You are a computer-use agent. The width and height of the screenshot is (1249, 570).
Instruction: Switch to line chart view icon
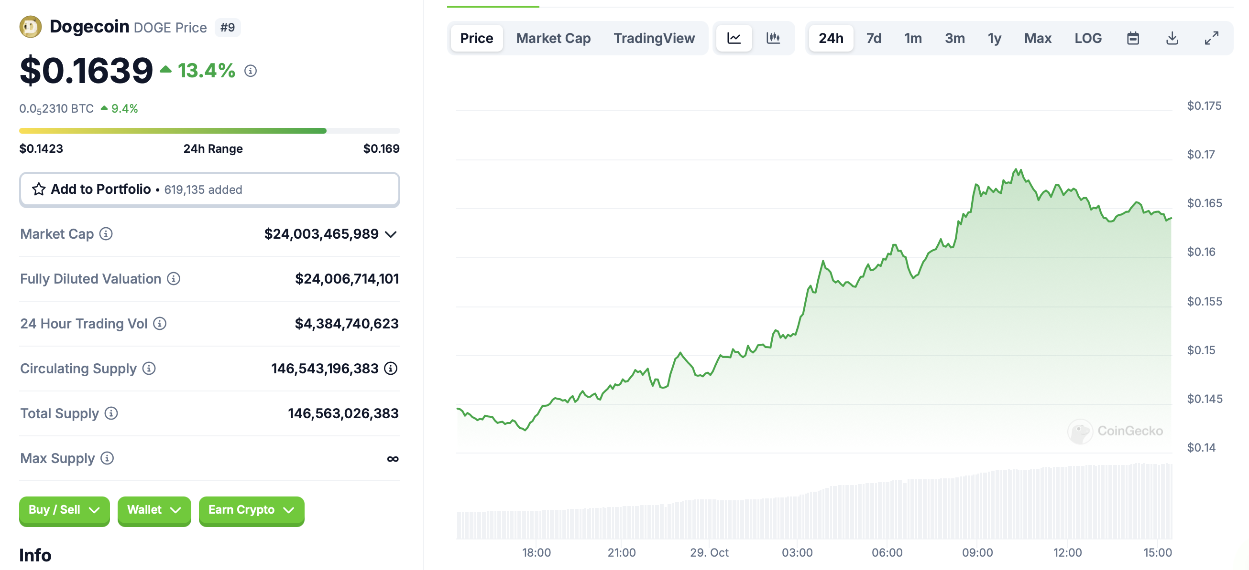734,38
